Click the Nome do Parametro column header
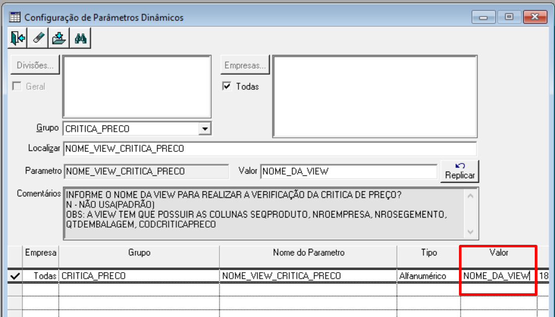Screen dimensions: 555x317 coord(308,256)
